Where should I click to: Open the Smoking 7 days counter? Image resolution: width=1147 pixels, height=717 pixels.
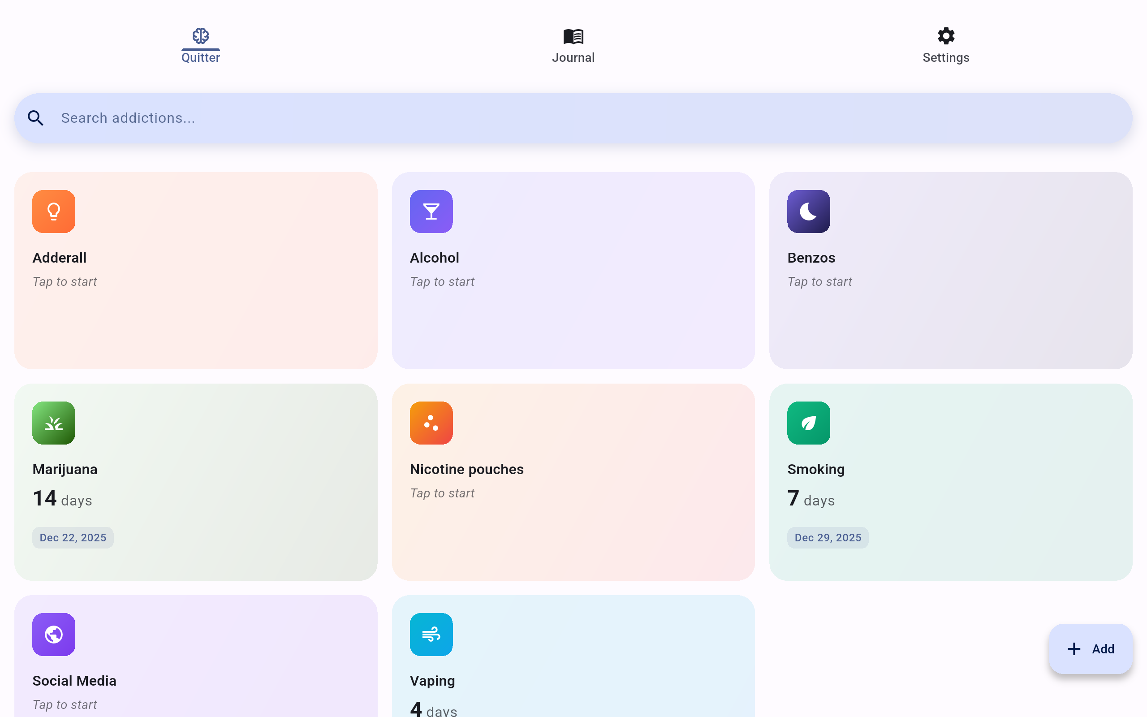click(811, 499)
